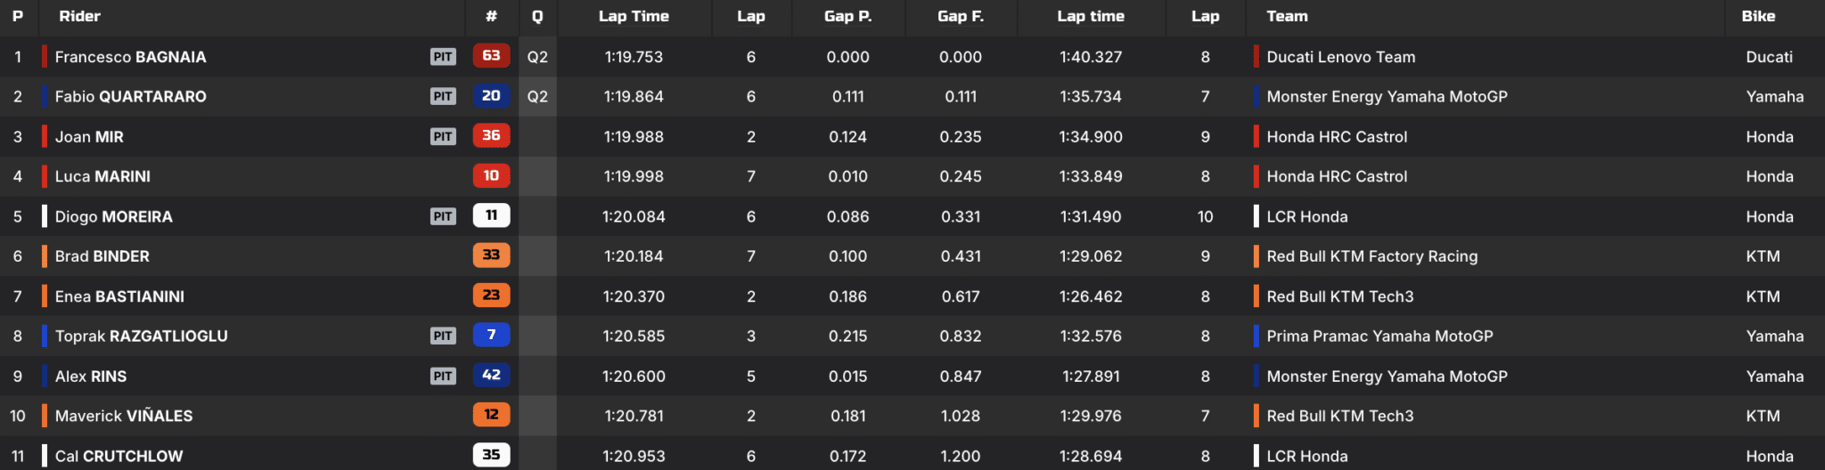
Task: Select the PIT badge next to Joan Mir
Action: pyautogui.click(x=443, y=136)
